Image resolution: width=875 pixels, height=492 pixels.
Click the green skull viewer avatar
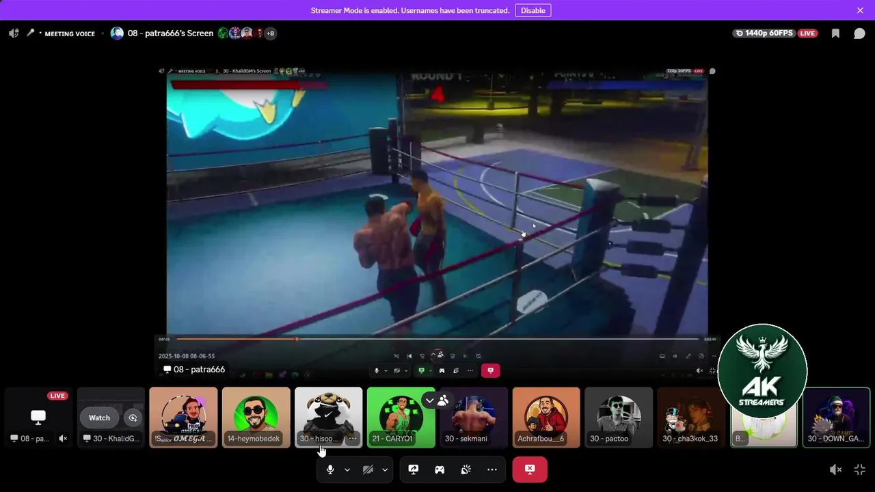223,33
